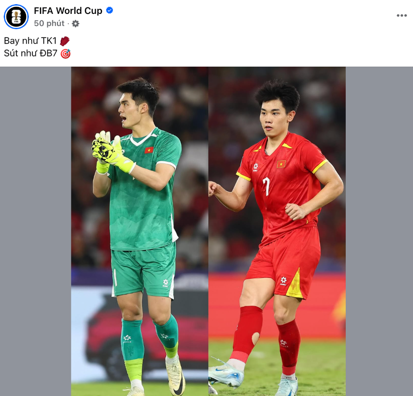Screen dimensions: 413x396
Task: Click the grey area right of photo
Action: pyautogui.click(x=379, y=231)
